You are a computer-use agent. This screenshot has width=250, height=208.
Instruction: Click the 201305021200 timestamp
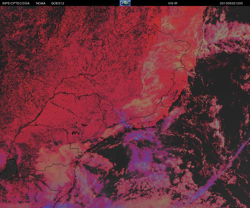pyautogui.click(x=231, y=3)
